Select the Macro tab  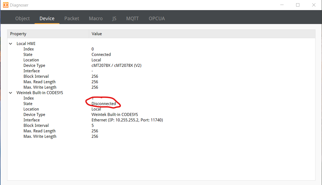coord(96,19)
